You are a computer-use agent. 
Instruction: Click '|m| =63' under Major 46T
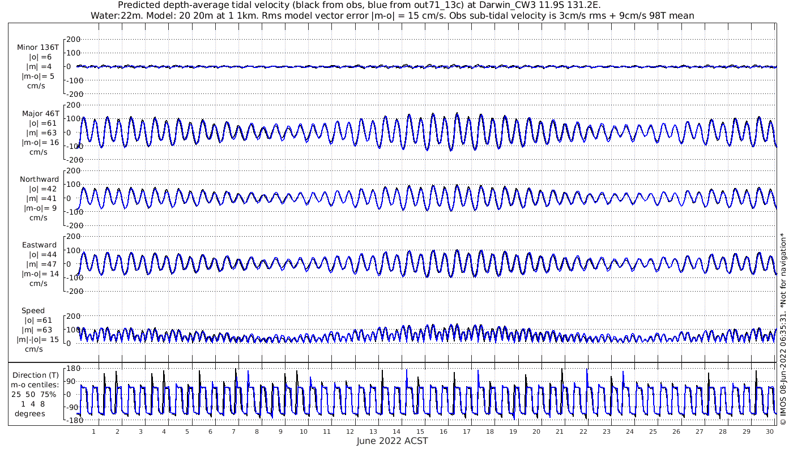tap(41, 133)
